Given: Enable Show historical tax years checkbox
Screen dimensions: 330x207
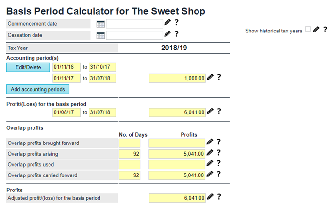Looking at the screenshot, I should (308, 30).
